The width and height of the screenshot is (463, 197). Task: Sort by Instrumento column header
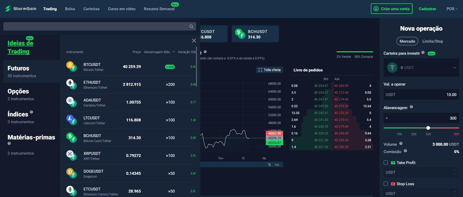75,52
